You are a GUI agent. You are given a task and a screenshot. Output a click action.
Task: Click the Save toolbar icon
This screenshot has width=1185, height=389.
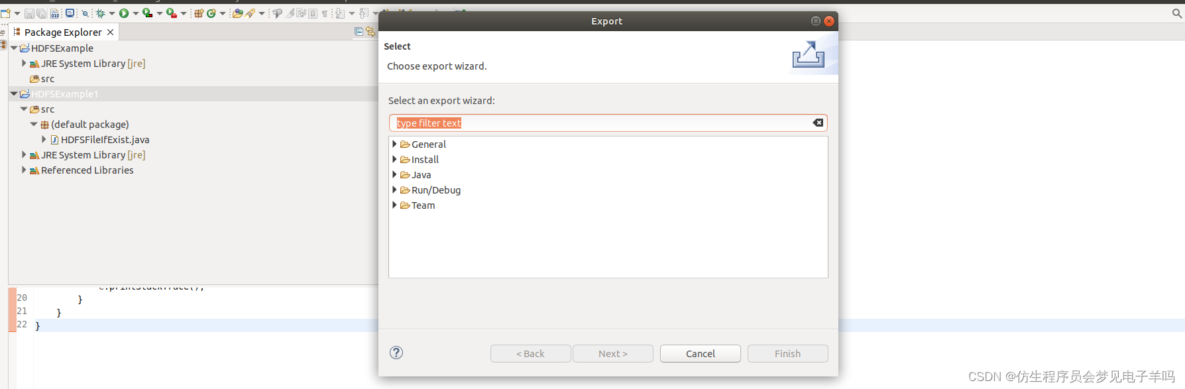29,13
